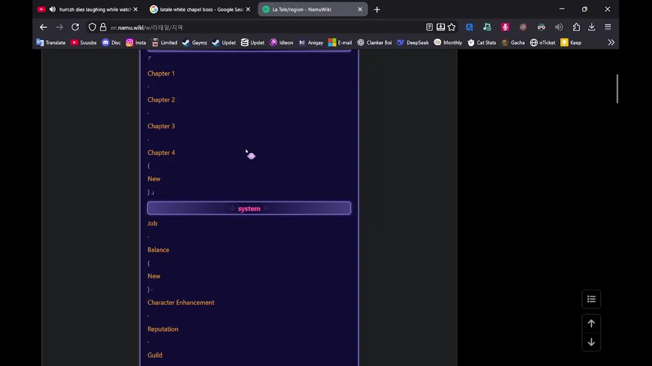Open the Extensions puzzle piece menu
652x366 pixels.
pos(576,27)
